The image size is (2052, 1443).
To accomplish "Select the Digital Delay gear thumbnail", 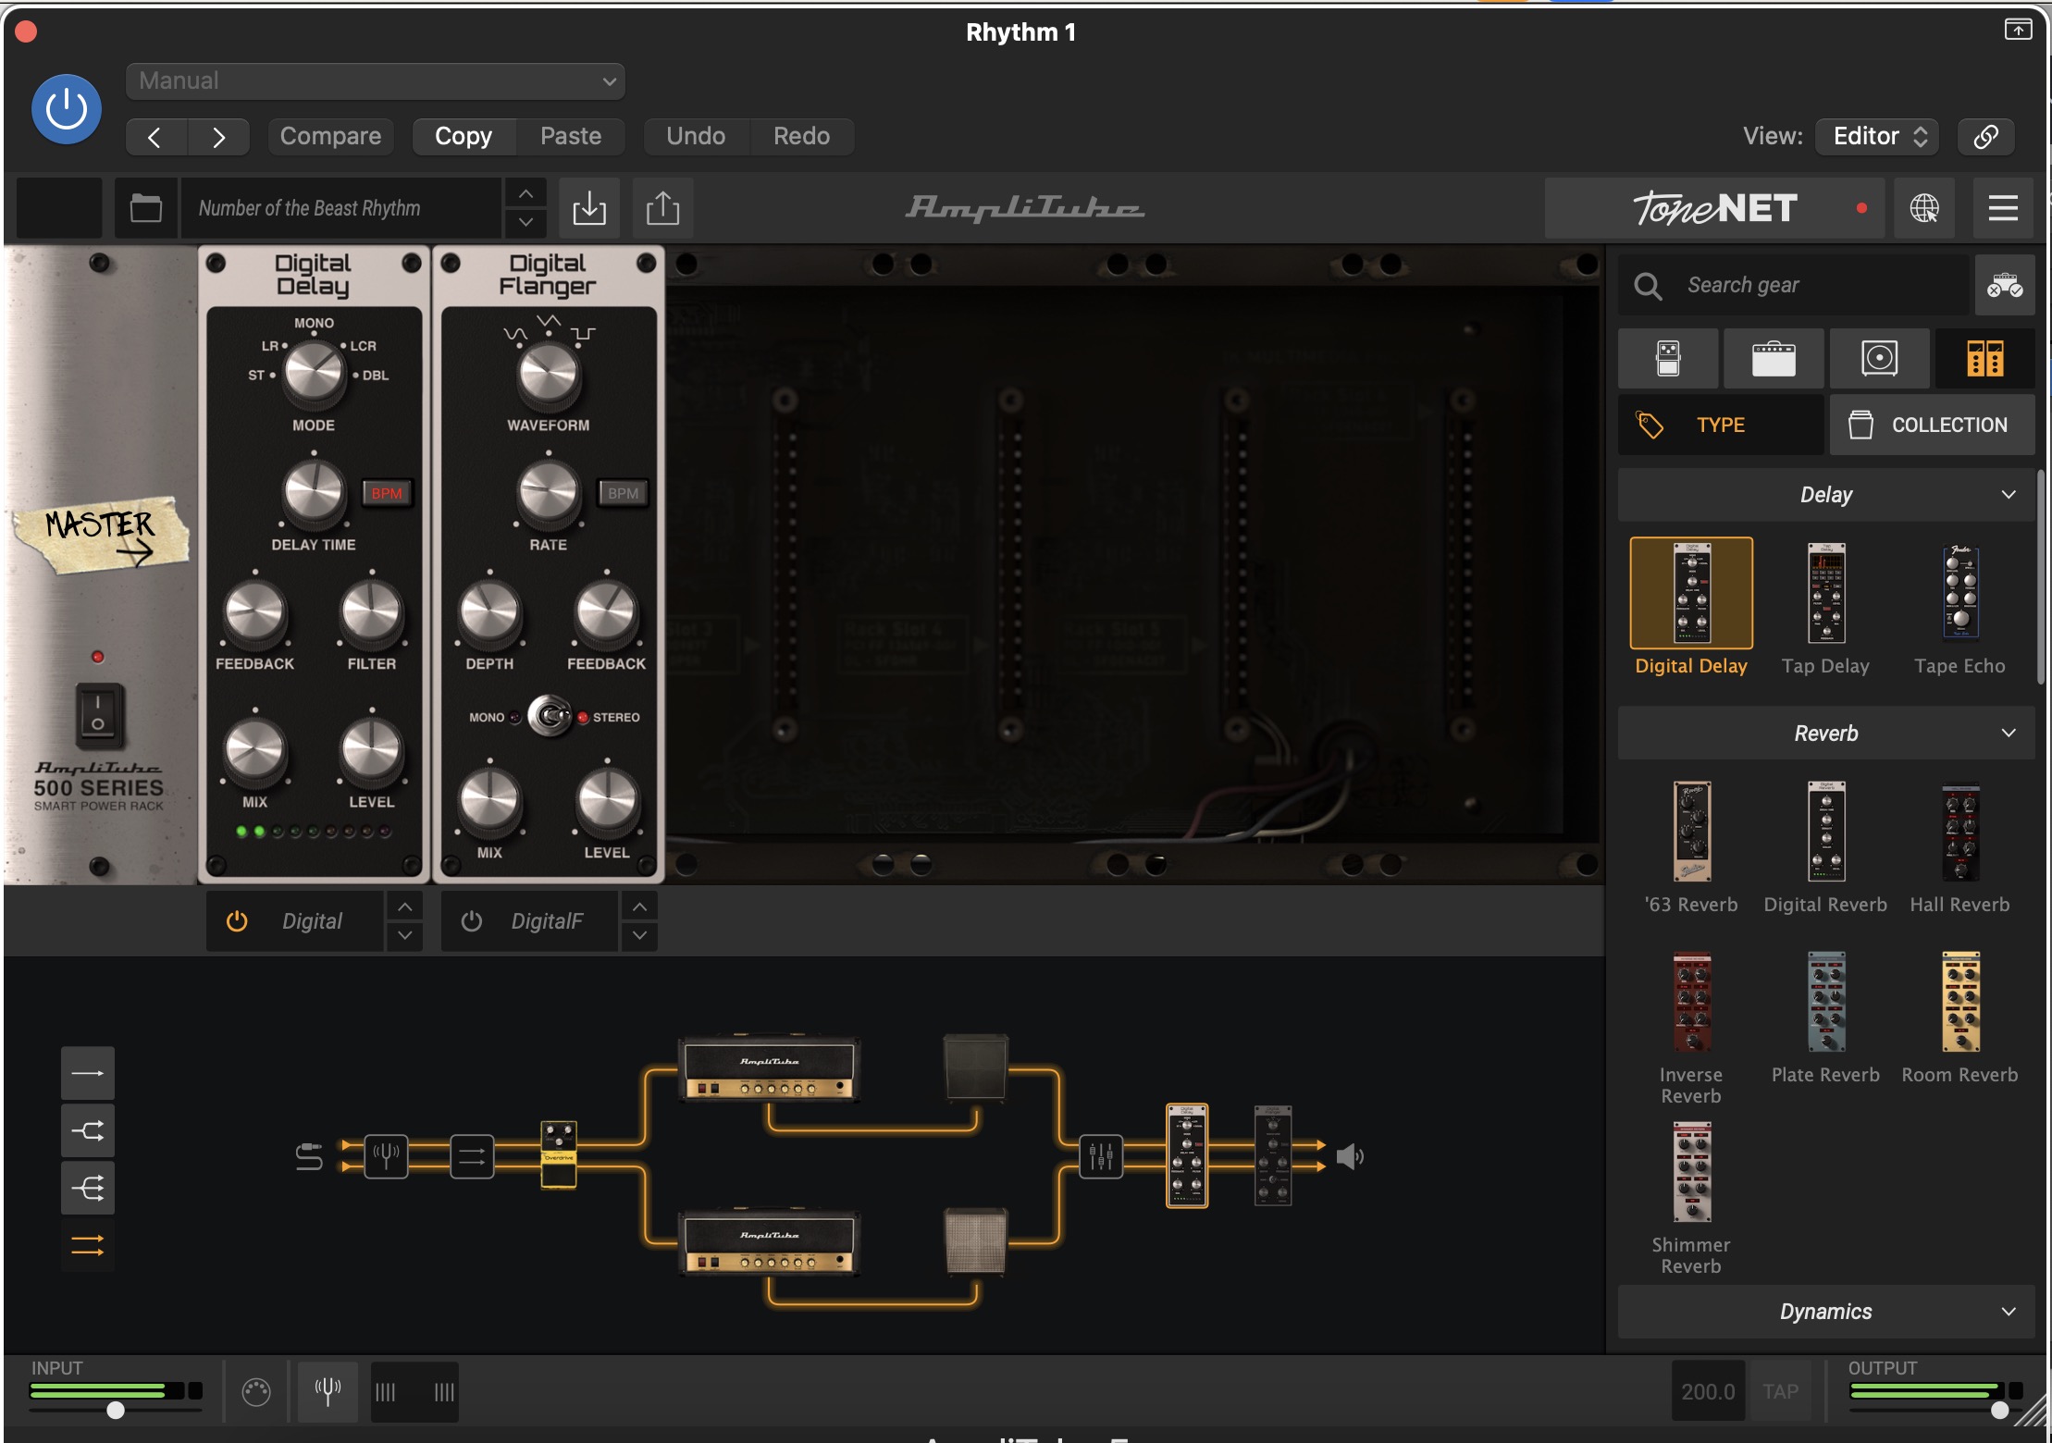I will (x=1691, y=593).
